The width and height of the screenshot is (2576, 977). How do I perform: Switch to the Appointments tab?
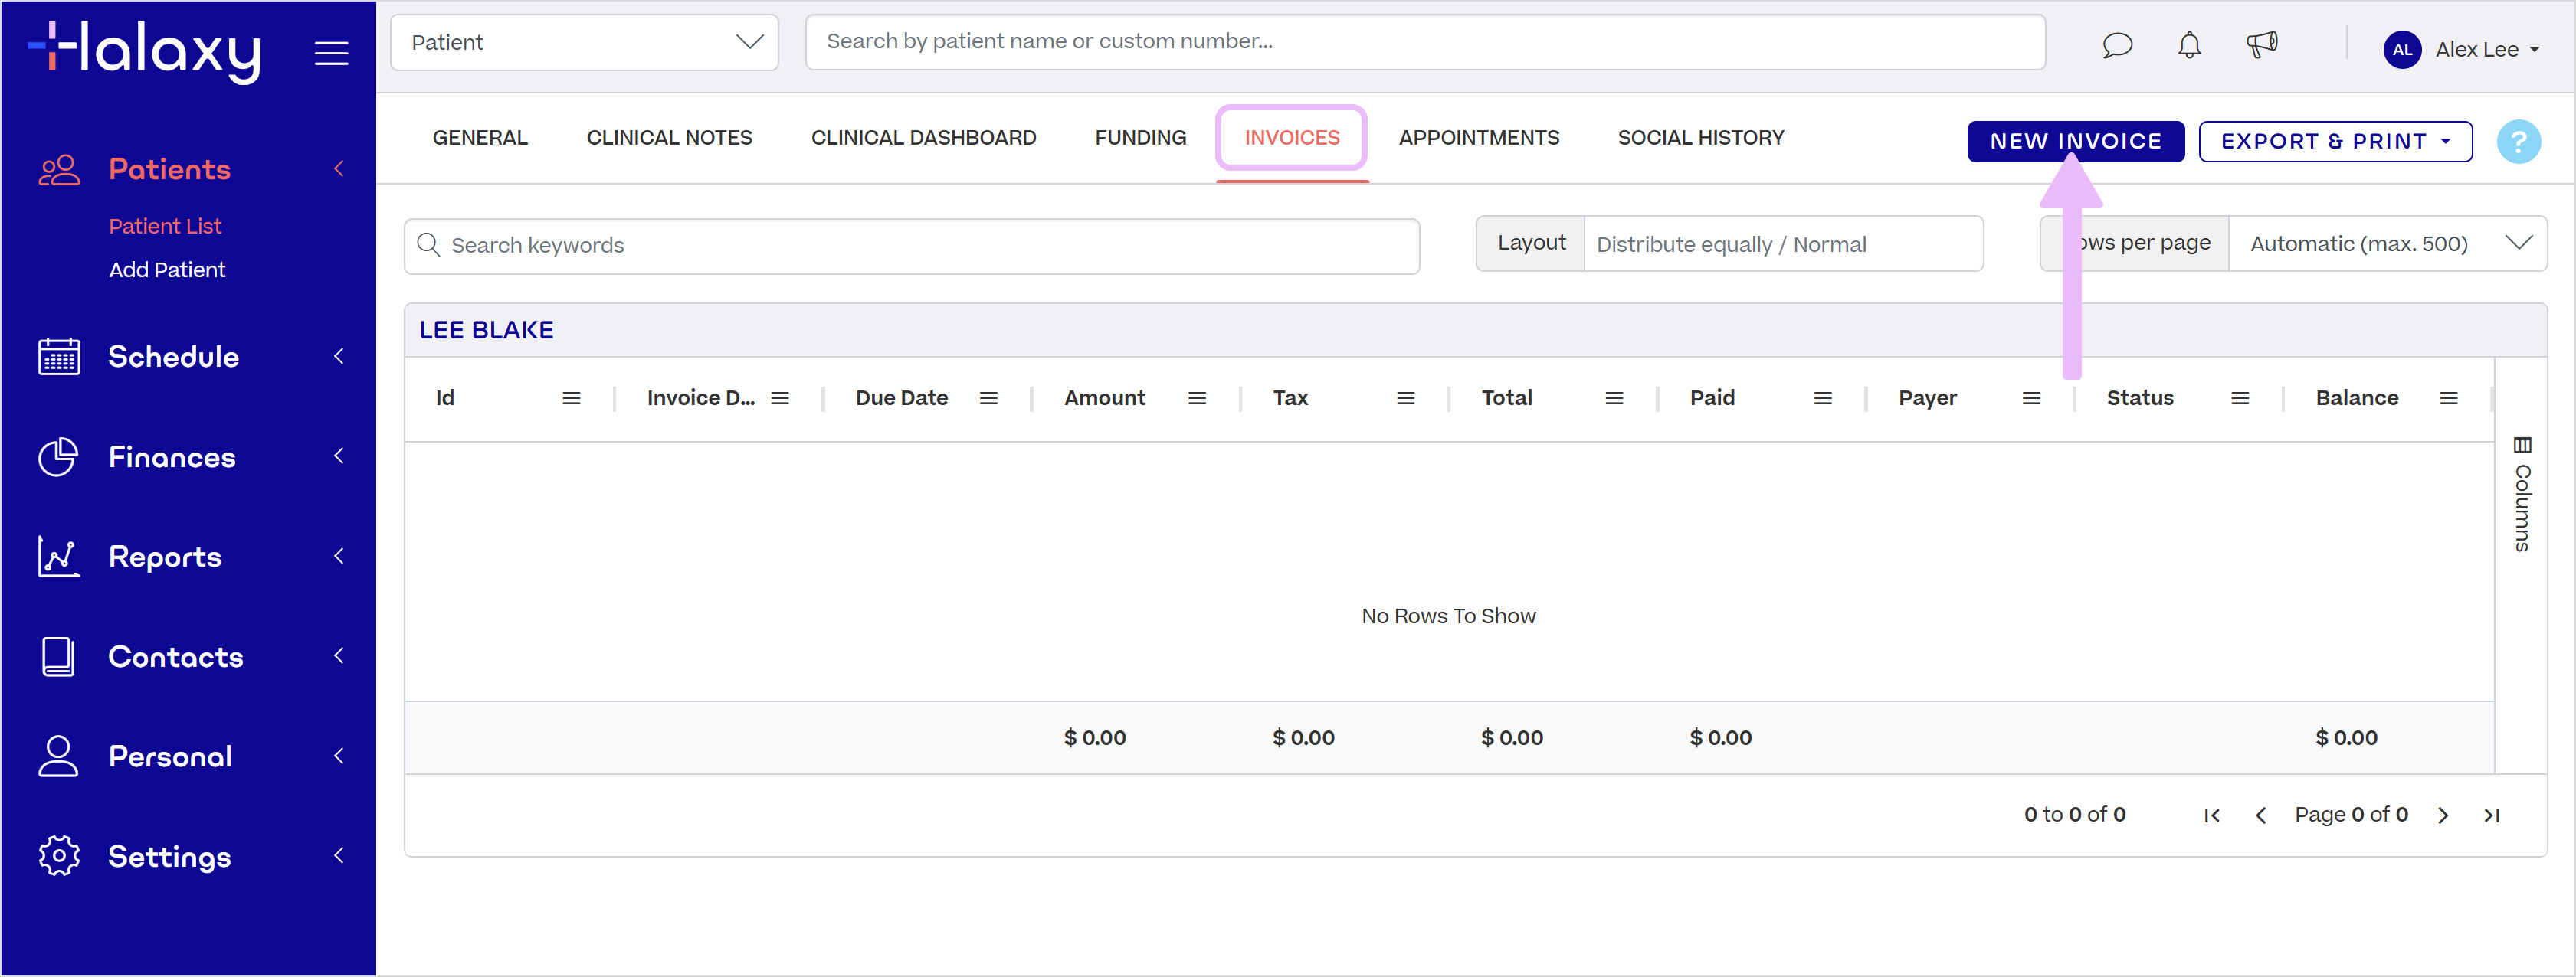[1478, 138]
